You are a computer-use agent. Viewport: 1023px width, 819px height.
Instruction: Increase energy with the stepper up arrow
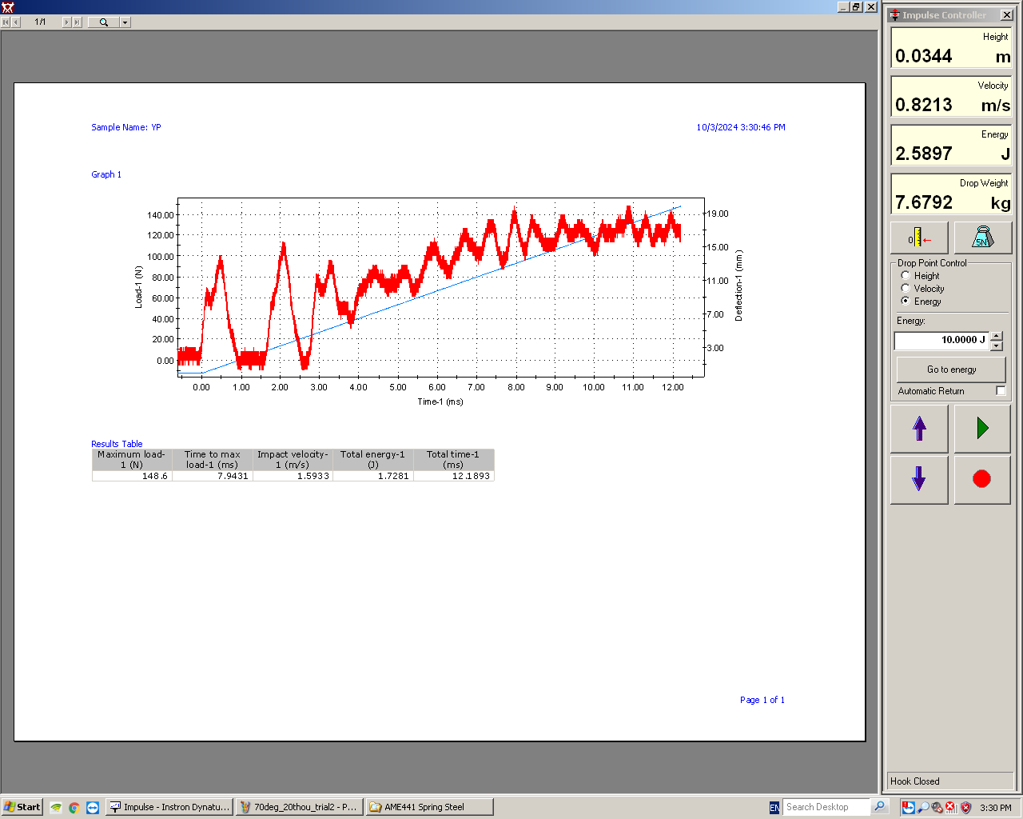(x=997, y=336)
